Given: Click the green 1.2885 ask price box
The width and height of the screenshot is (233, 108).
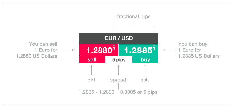Looking at the screenshot, I should click(138, 50).
